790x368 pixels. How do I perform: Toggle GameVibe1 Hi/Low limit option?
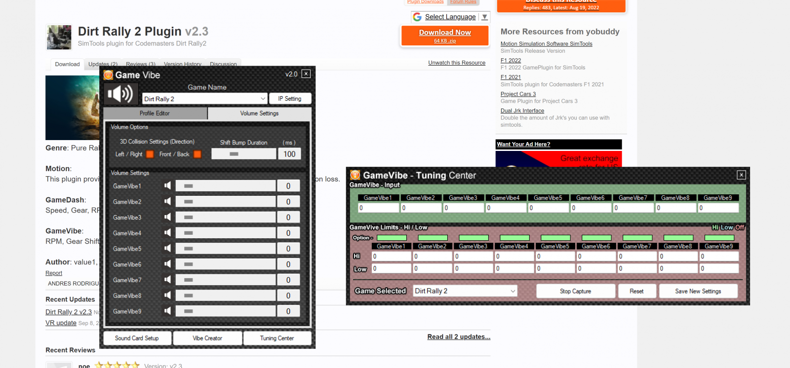392,238
